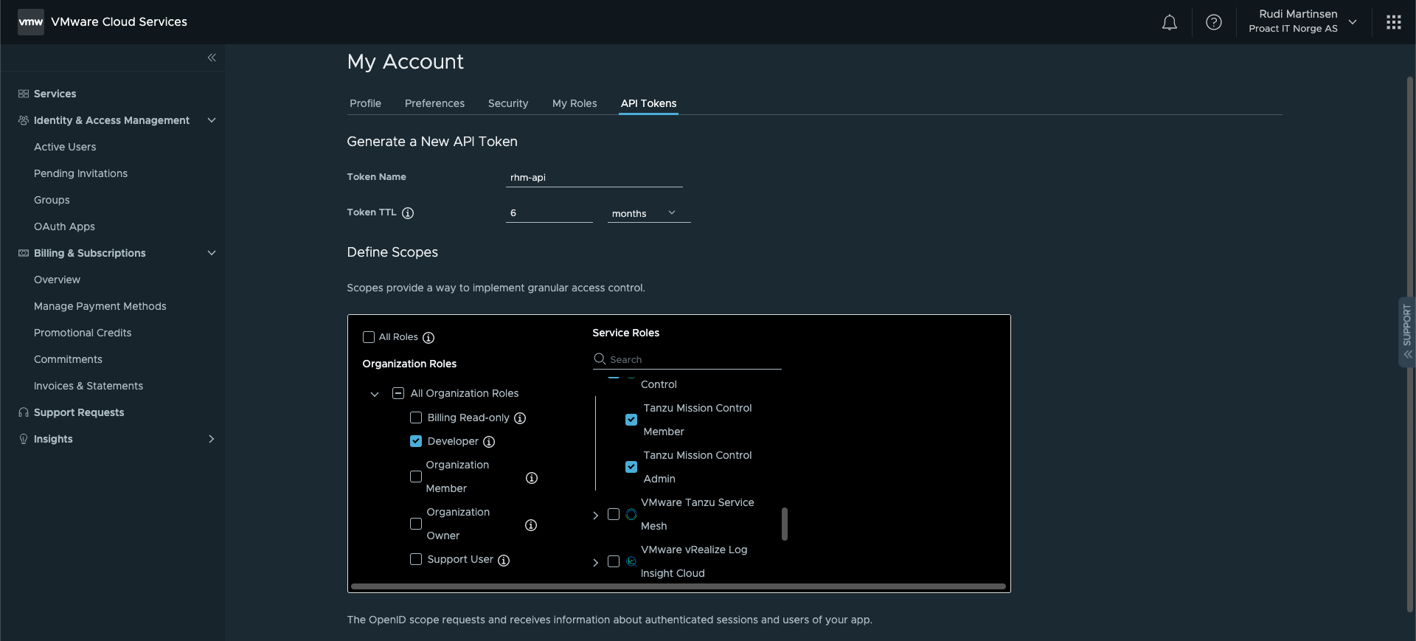Image resolution: width=1416 pixels, height=641 pixels.
Task: Click the Service Roles search magnifier icon
Action: coord(600,358)
